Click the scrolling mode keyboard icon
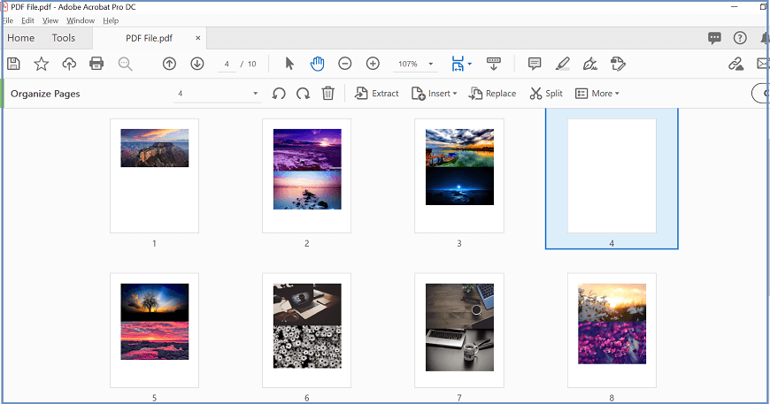This screenshot has height=404, width=770. click(x=494, y=64)
